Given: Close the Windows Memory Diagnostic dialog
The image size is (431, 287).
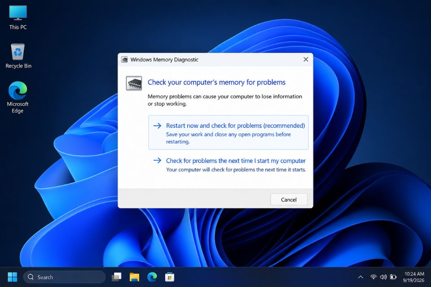Looking at the screenshot, I should coord(306,59).
